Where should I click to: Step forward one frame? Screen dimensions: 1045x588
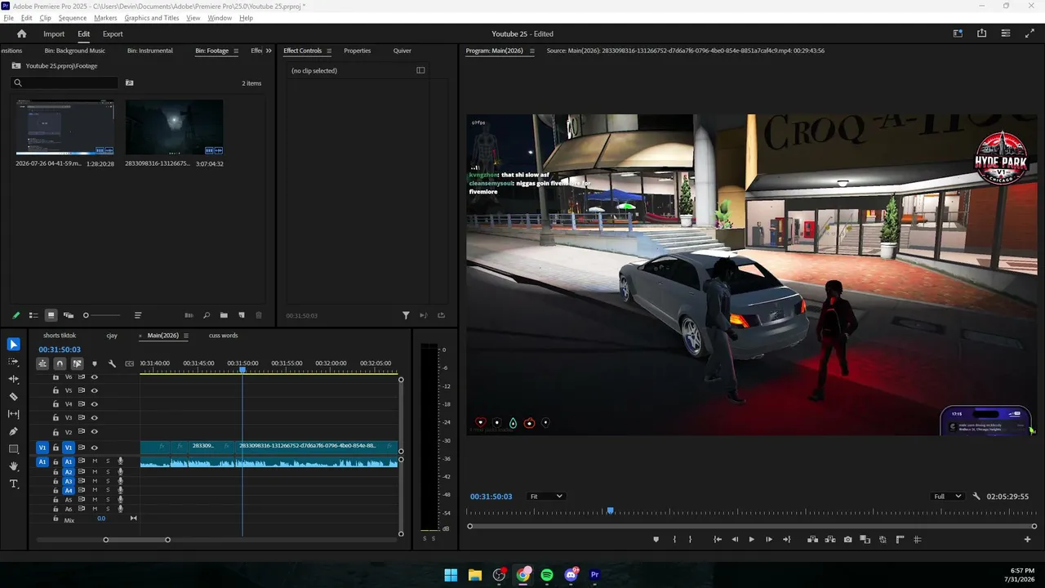point(769,539)
